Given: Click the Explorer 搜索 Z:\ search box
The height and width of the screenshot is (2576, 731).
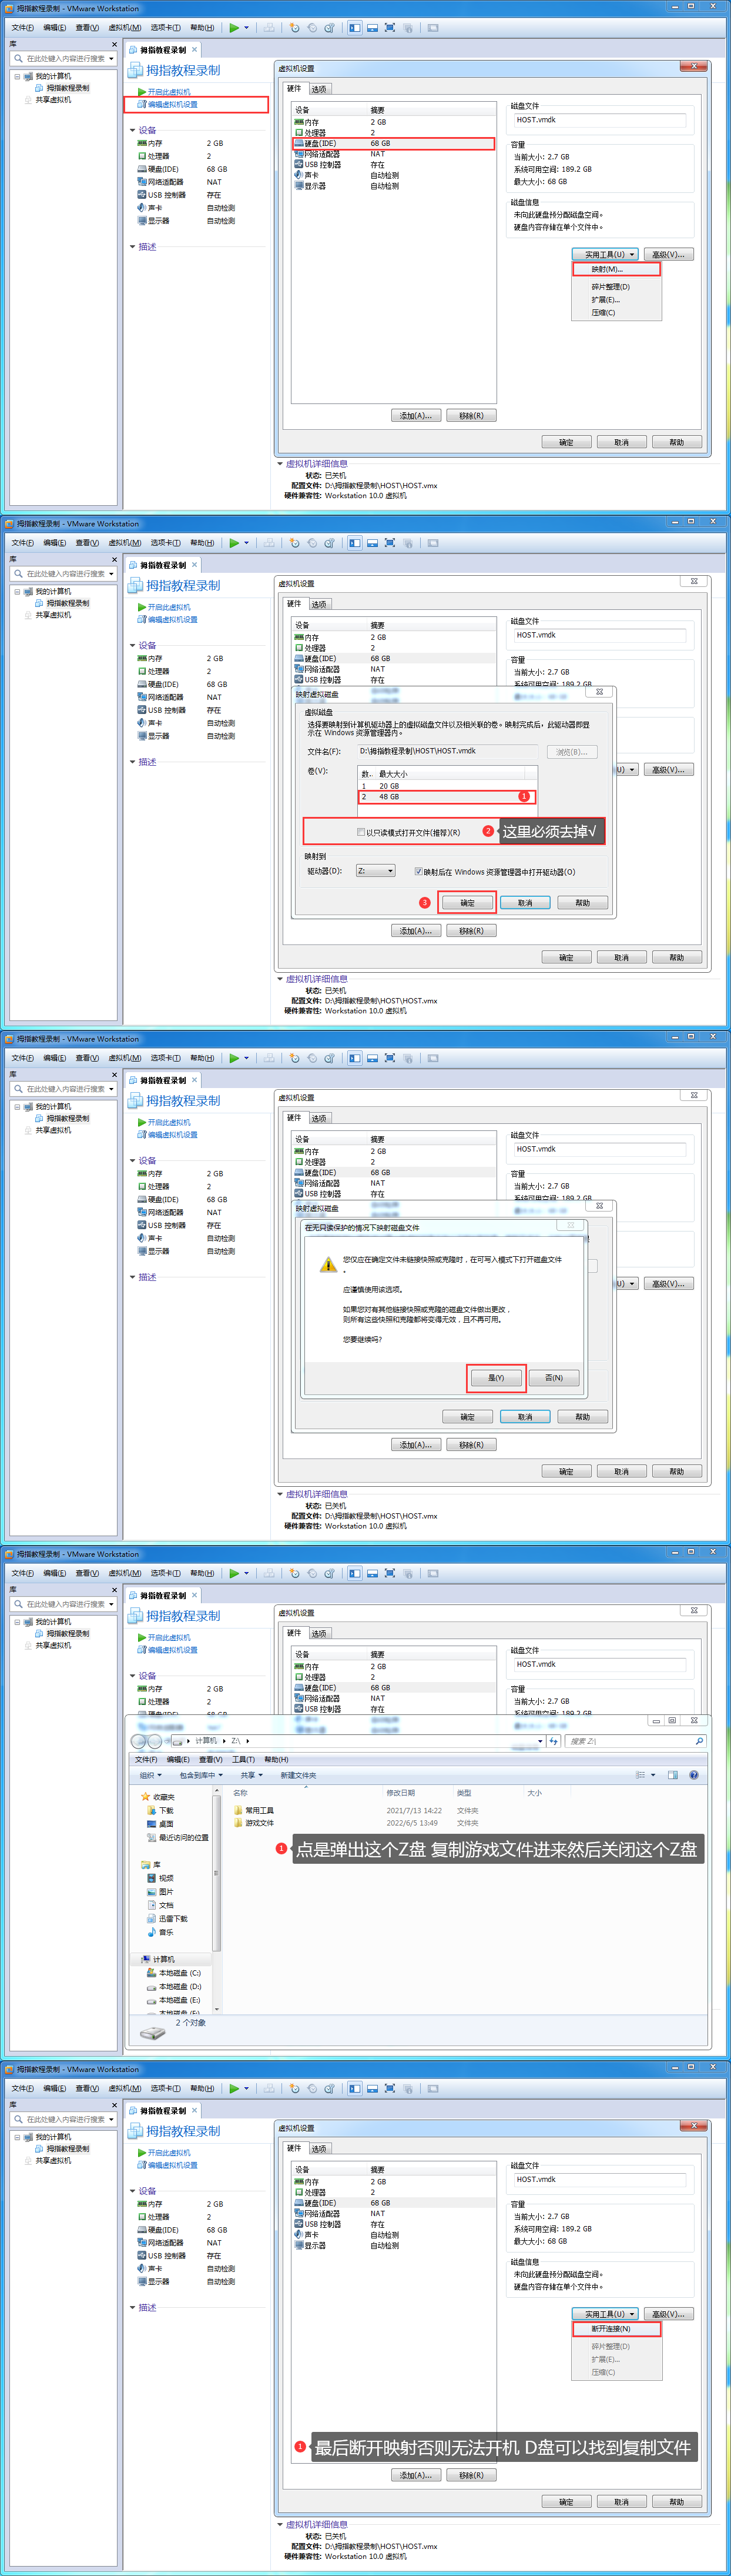Looking at the screenshot, I should [629, 1741].
